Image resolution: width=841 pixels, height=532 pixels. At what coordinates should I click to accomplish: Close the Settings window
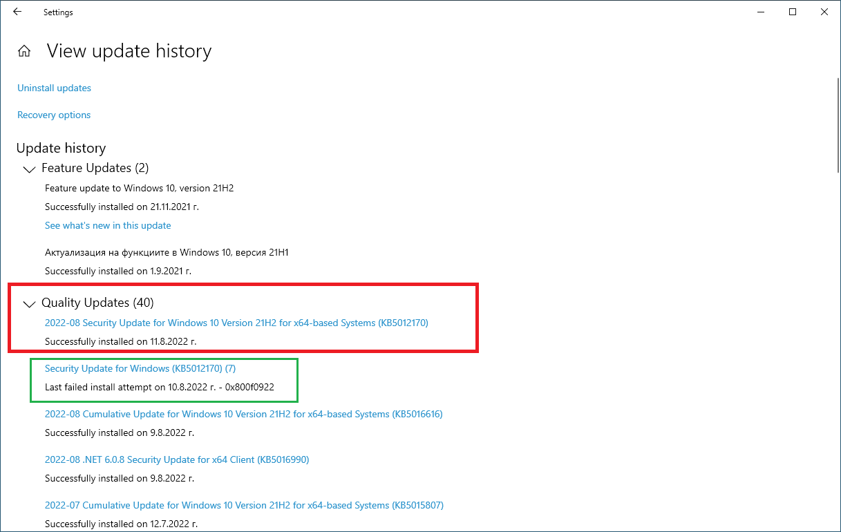click(824, 12)
